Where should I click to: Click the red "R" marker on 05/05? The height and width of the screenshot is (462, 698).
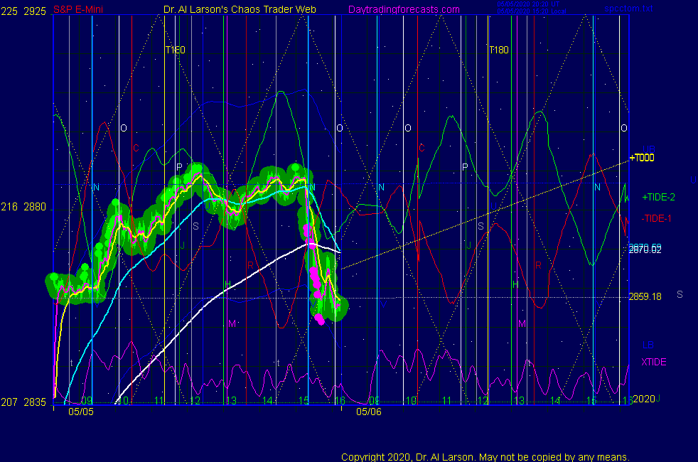tap(250, 265)
